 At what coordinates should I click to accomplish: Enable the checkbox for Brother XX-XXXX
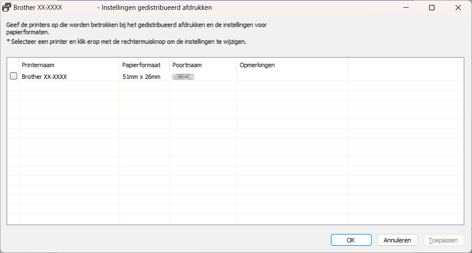13,76
